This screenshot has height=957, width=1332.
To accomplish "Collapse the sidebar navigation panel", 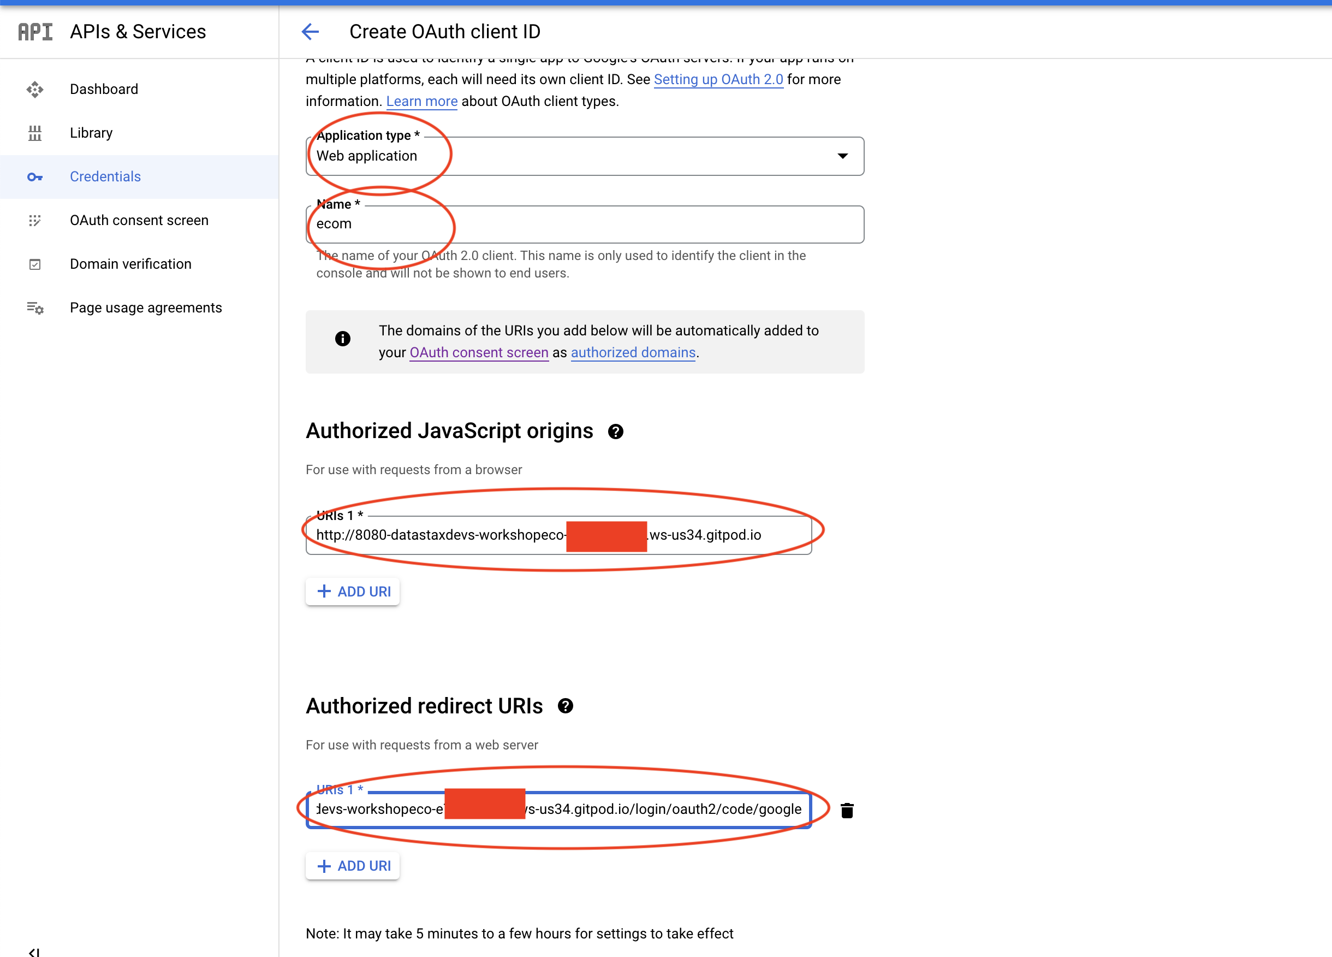I will coord(34,951).
